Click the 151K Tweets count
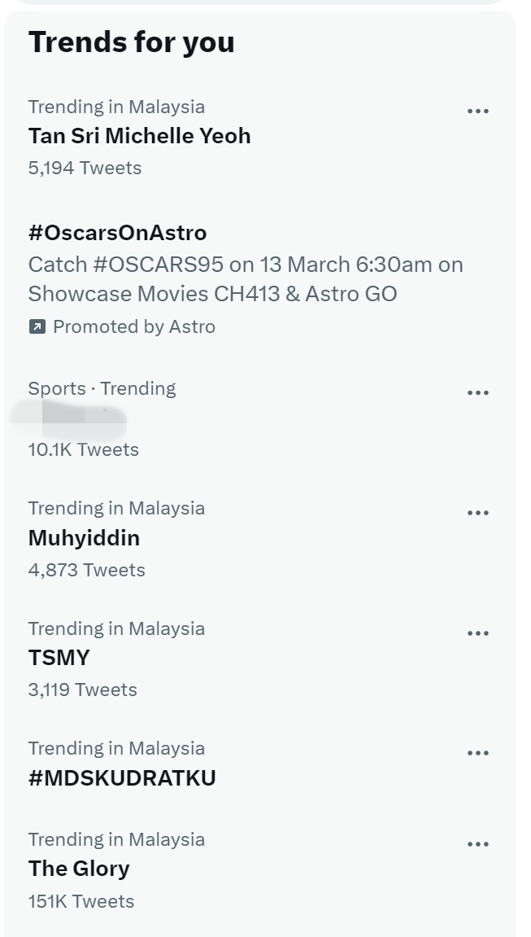Image resolution: width=531 pixels, height=937 pixels. 81,901
